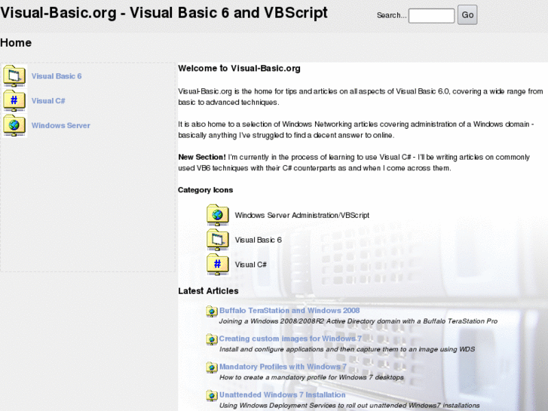Viewport: 548px width, 411px height.
Task: Open the Windows Server sidebar globe icon
Action: [x=14, y=126]
